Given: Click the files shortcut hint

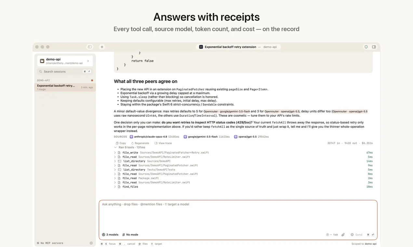Looking at the screenshot, I should click(143, 244).
